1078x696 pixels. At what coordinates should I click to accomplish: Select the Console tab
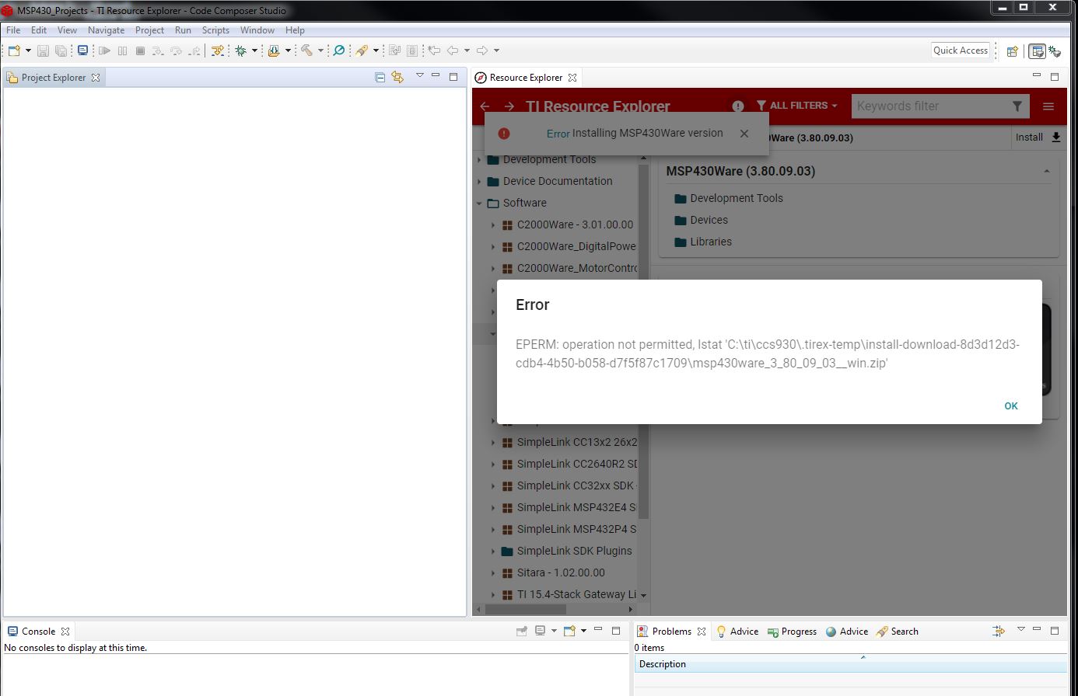(x=38, y=632)
